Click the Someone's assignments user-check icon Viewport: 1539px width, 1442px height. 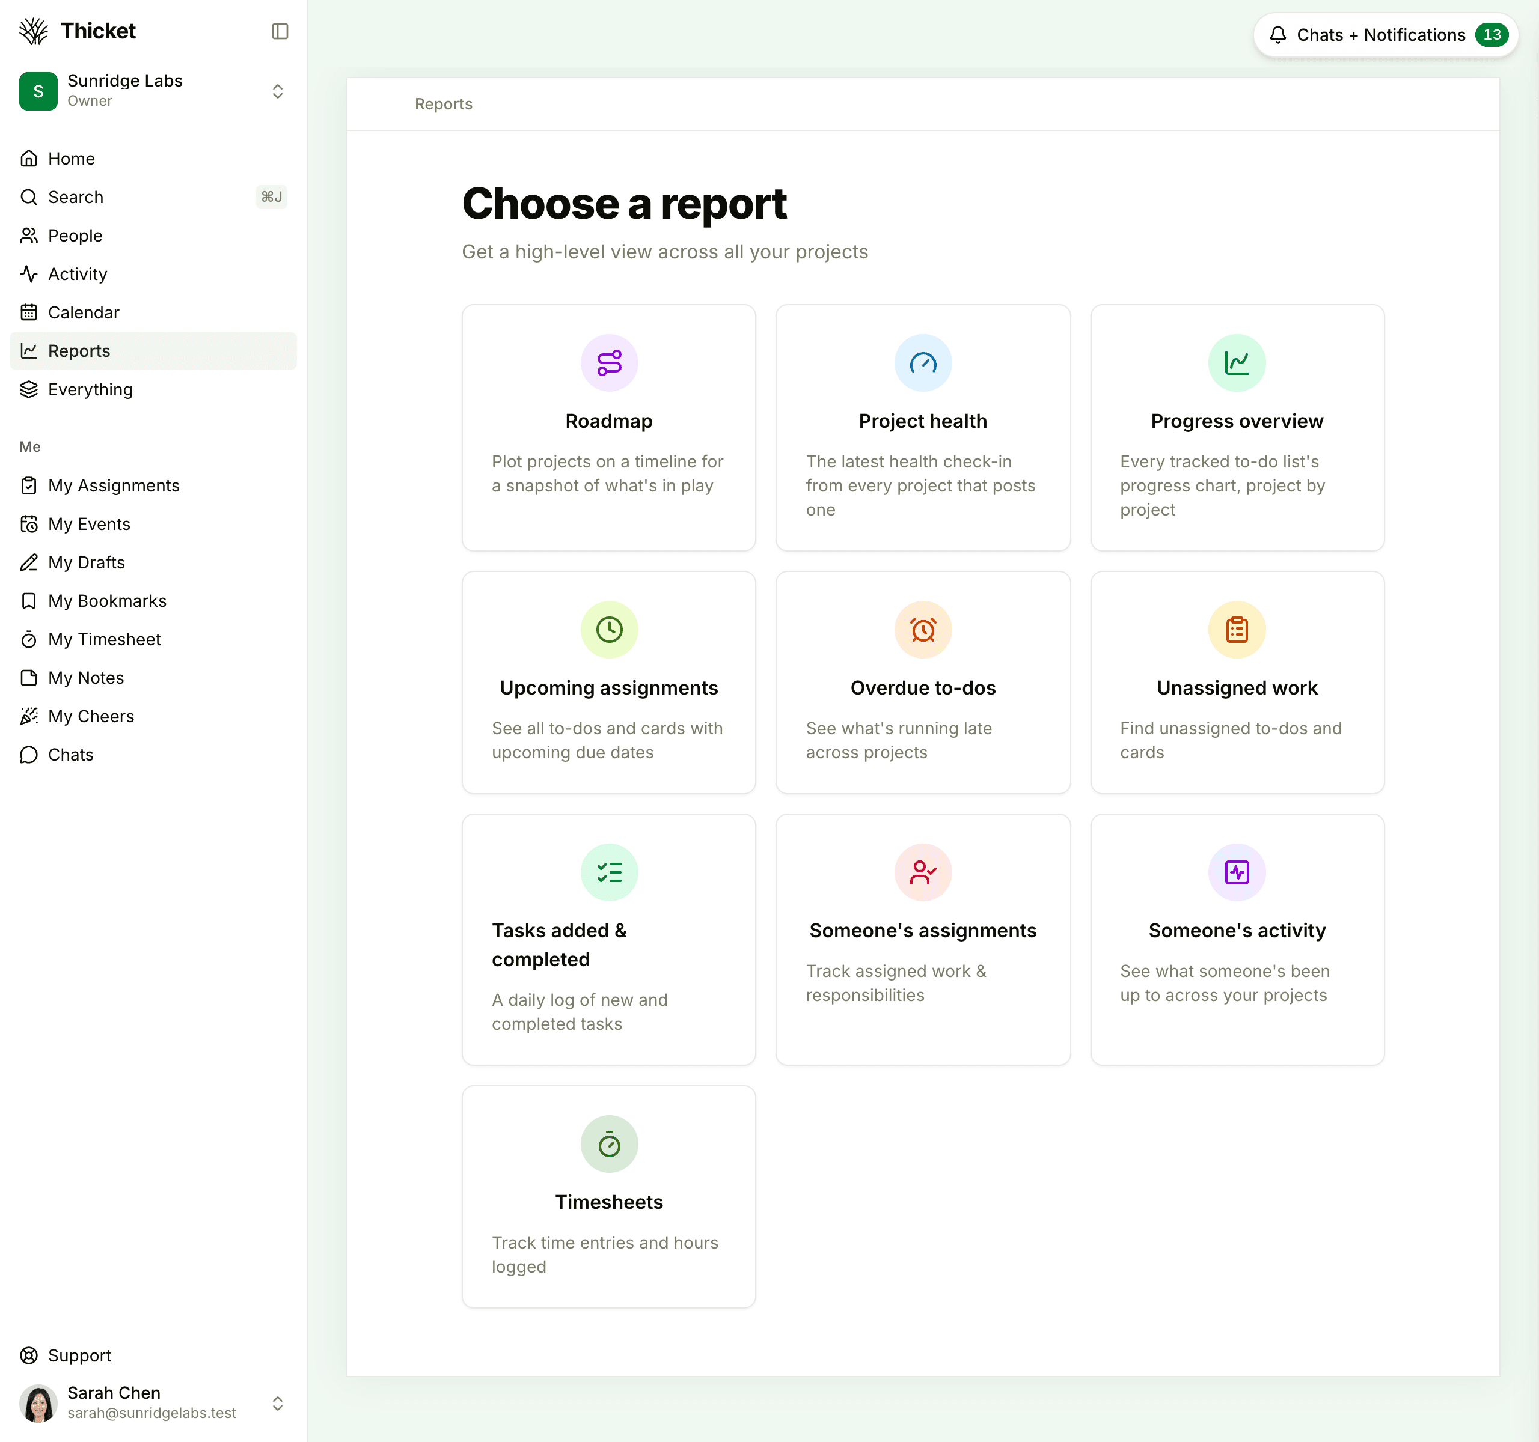tap(923, 872)
